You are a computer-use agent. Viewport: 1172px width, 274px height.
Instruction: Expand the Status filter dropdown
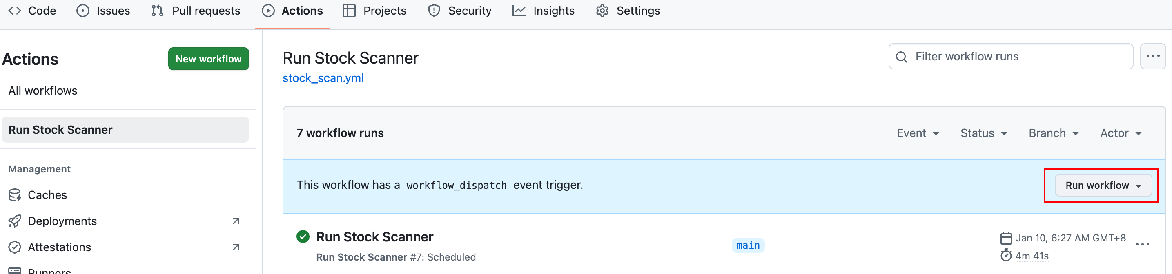(984, 133)
